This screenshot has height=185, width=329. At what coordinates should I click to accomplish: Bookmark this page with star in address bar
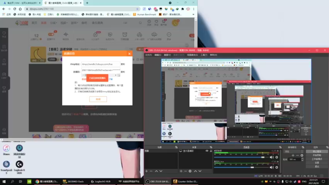[137, 9]
